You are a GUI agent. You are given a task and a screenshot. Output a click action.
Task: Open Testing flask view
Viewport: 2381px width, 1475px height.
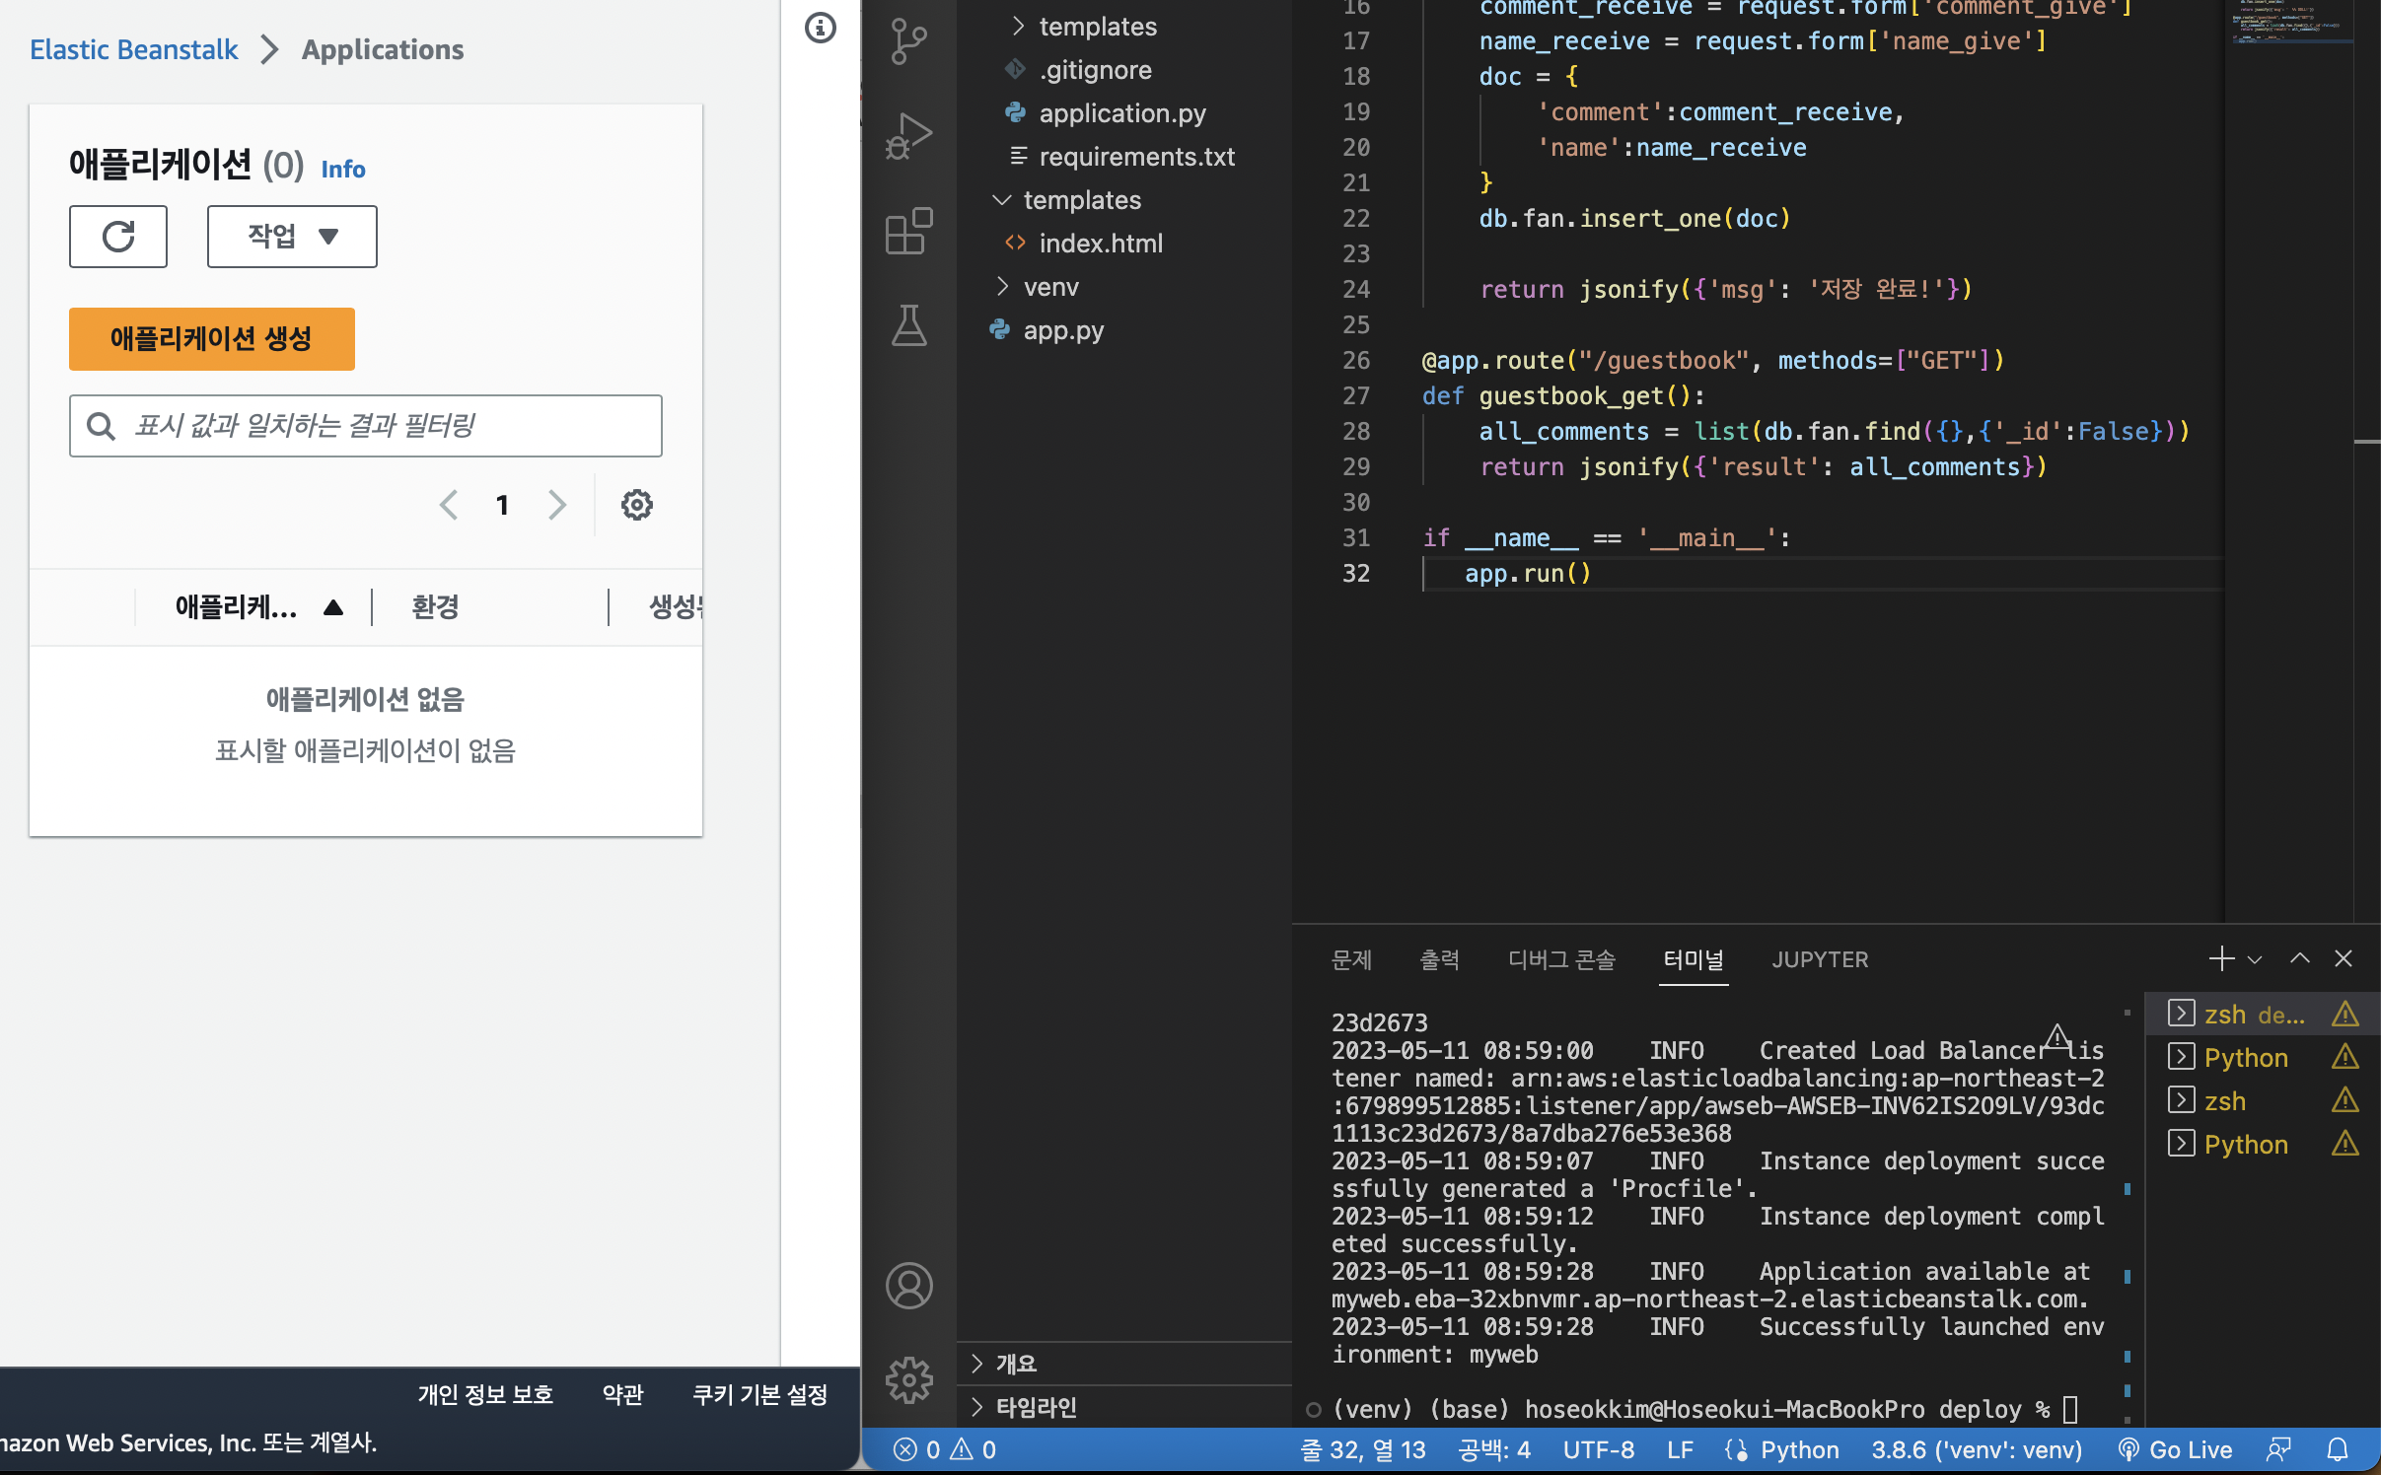(908, 325)
